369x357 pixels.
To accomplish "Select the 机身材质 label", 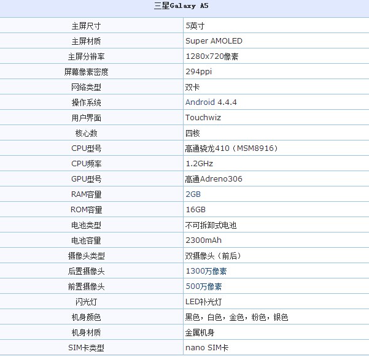I will click(x=86, y=332).
